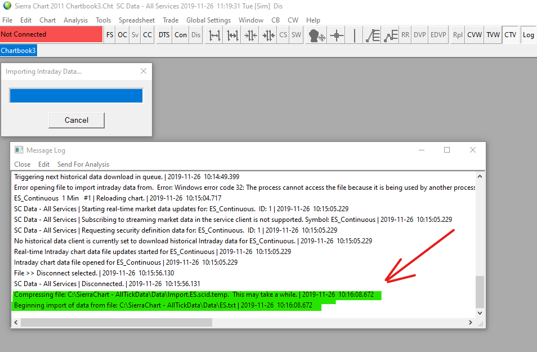The width and height of the screenshot is (537, 352).
Task: Click the CC toolbar button
Action: 147,34
